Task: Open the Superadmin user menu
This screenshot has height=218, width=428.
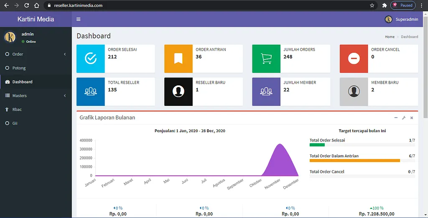Action: coord(402,19)
